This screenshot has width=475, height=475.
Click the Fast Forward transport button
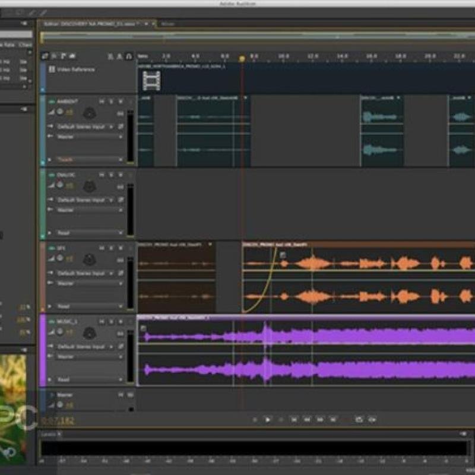click(320, 420)
